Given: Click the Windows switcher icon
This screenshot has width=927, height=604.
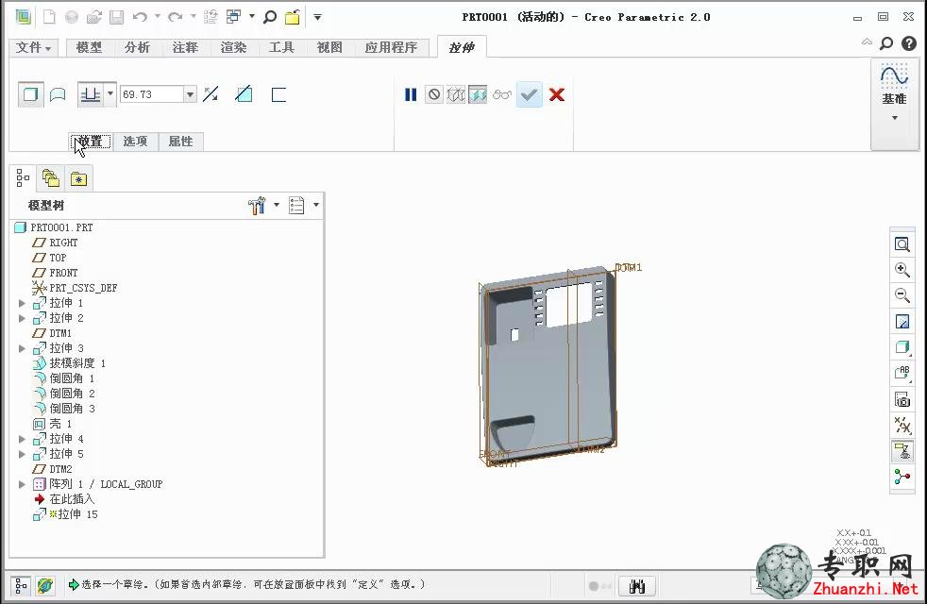Looking at the screenshot, I should (233, 17).
